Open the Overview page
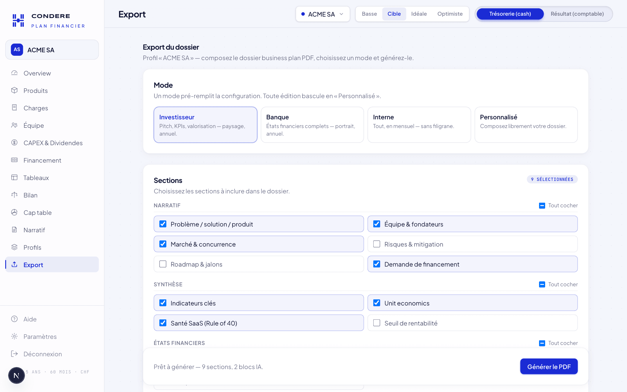 click(52, 73)
